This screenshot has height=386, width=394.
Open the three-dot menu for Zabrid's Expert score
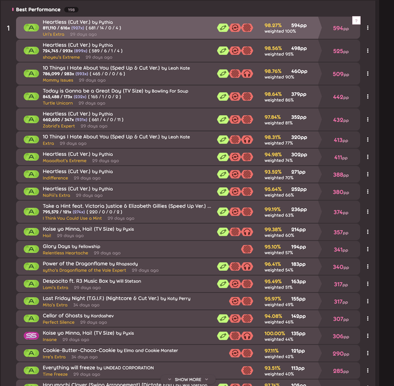pyautogui.click(x=368, y=119)
